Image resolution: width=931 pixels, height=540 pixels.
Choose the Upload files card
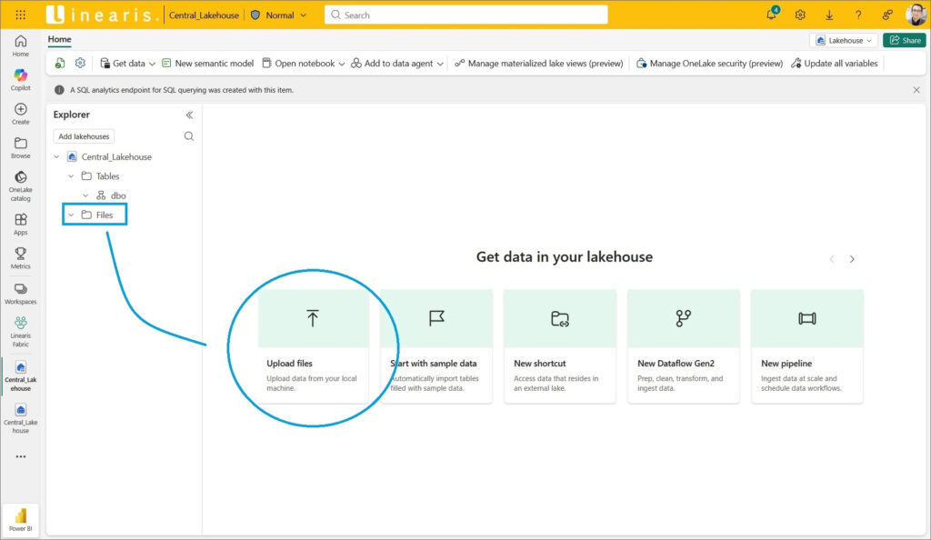313,345
